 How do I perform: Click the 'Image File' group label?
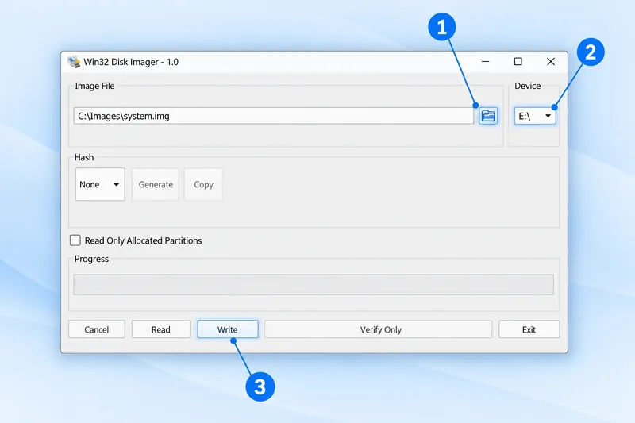[x=94, y=86]
